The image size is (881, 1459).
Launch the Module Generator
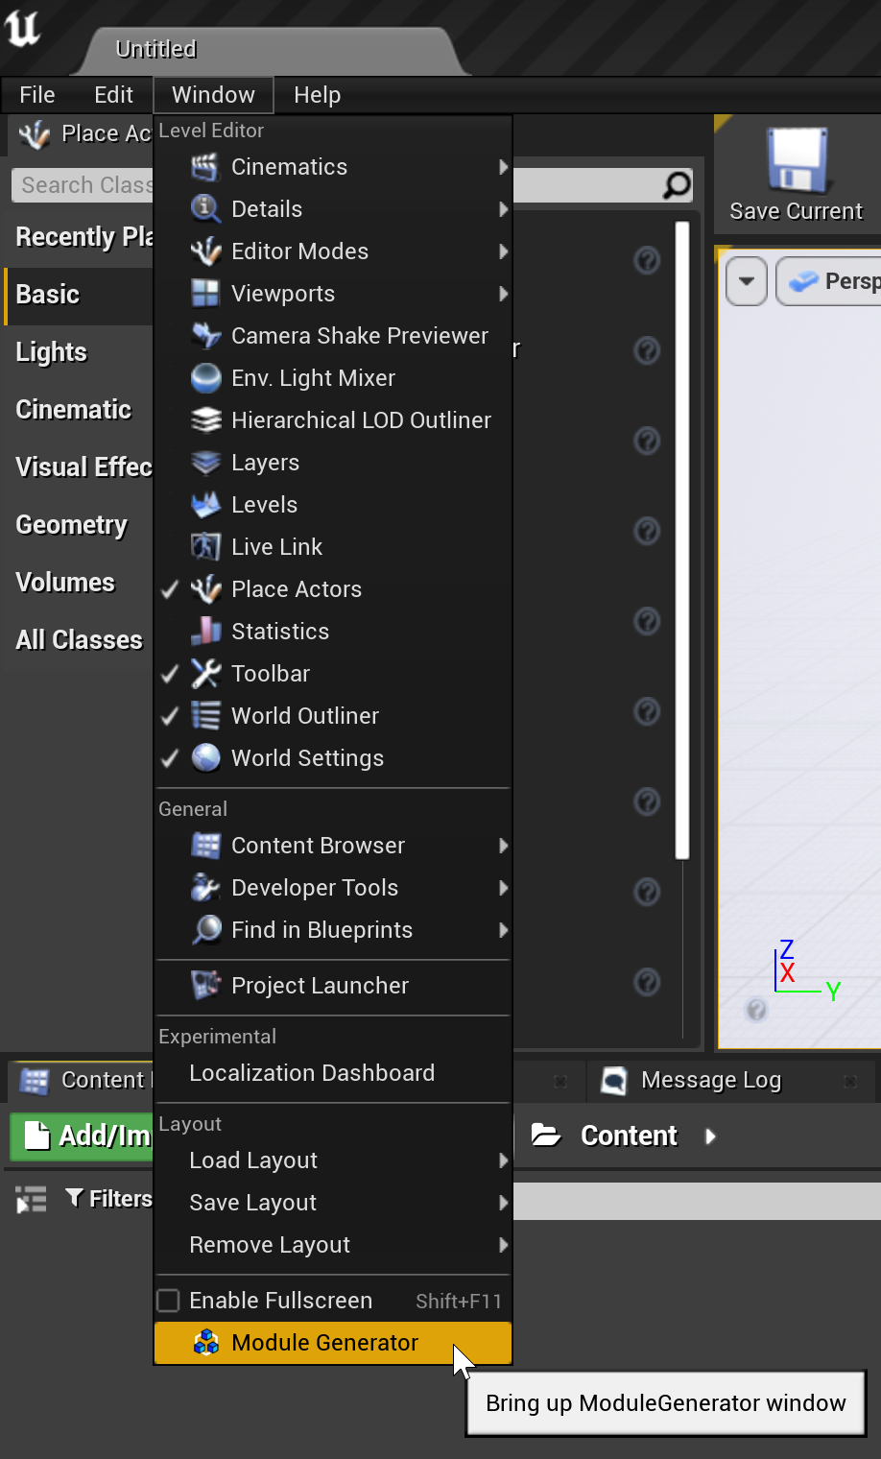tap(323, 1342)
